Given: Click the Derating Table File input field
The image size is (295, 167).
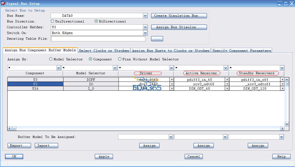Looking at the screenshot, I should click(98, 39).
